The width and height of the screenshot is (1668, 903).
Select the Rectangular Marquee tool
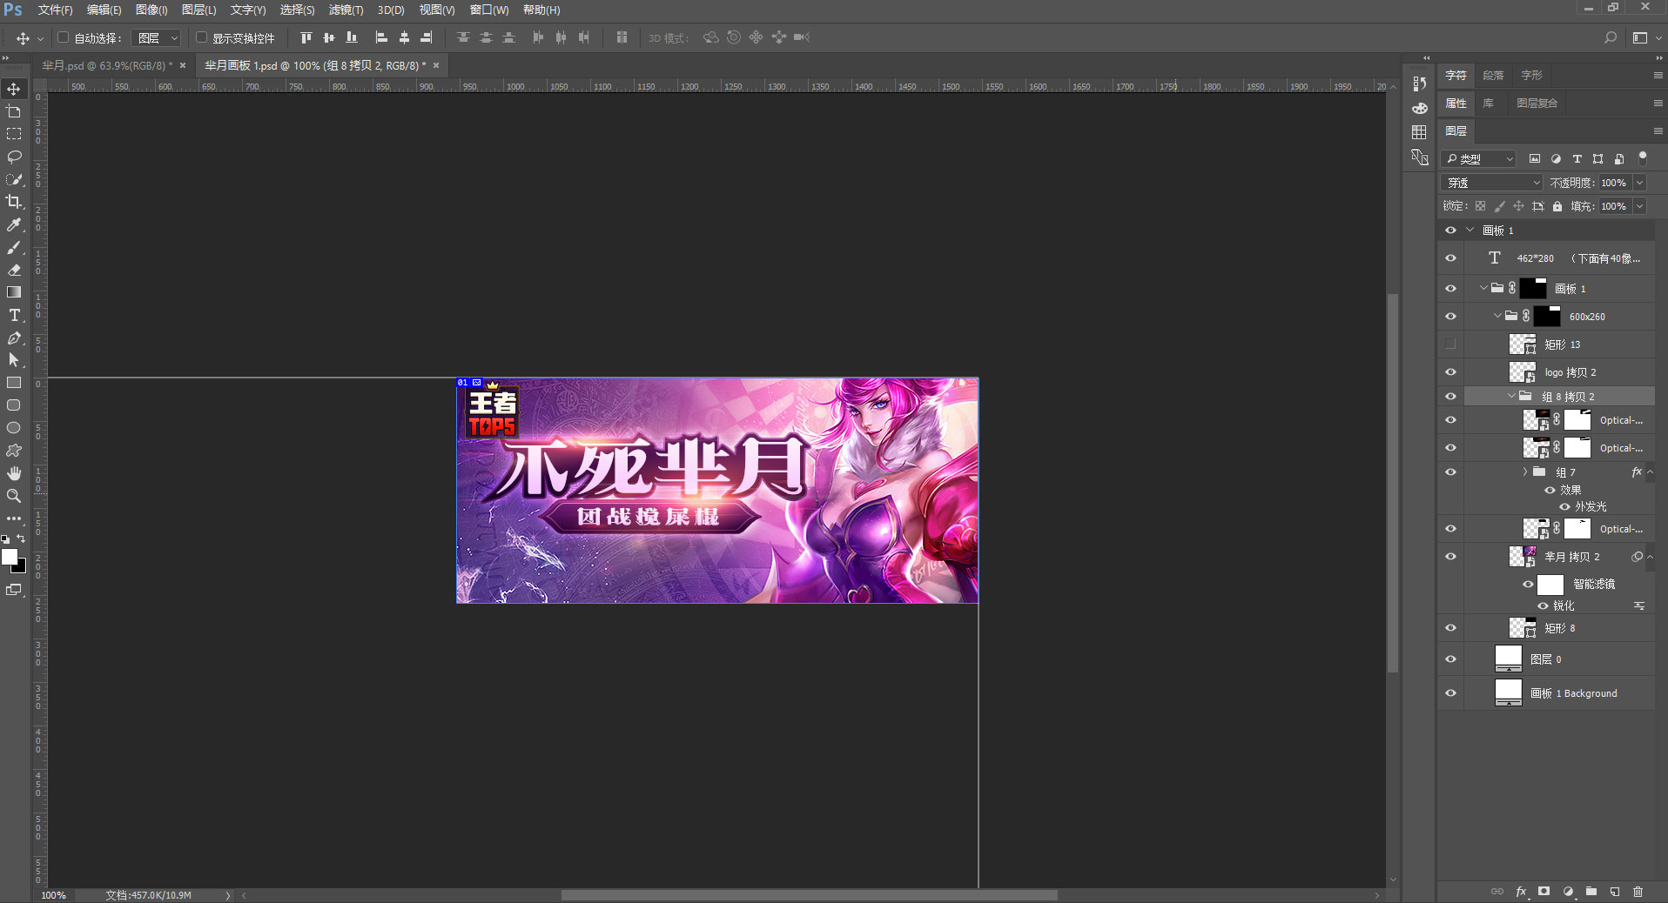coord(14,134)
